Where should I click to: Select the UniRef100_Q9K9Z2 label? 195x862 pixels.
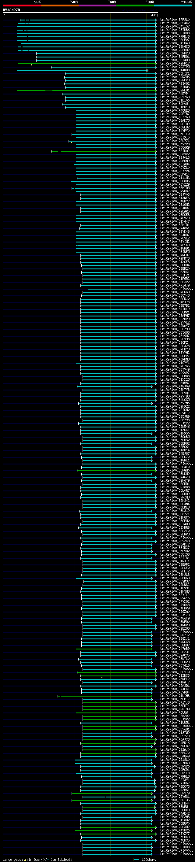[x=175, y=406]
